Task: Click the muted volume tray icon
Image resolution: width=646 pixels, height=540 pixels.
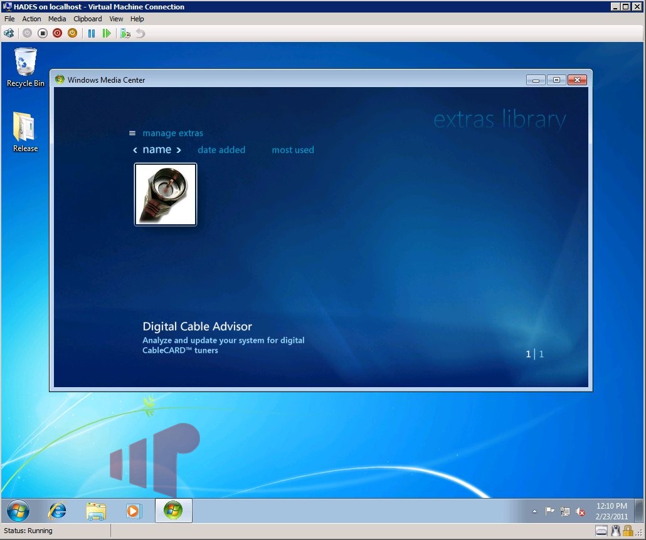Action: [581, 512]
